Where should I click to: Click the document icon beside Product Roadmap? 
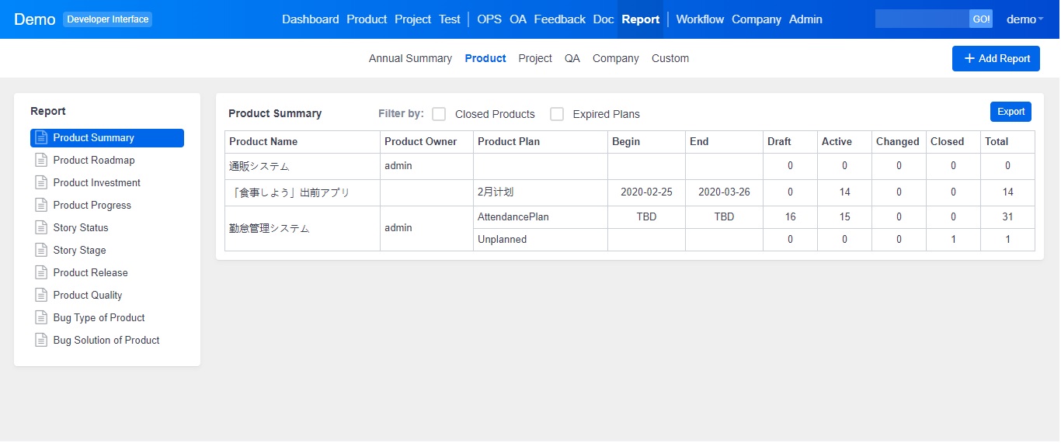tap(41, 160)
